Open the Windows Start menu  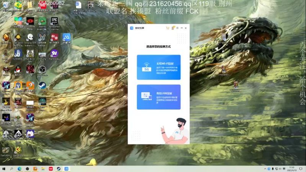pyautogui.click(x=3, y=169)
